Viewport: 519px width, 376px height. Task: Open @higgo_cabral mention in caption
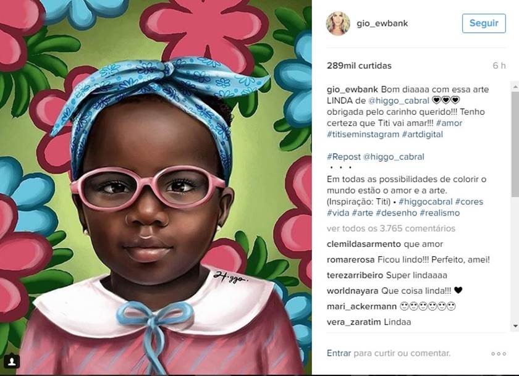pos(398,101)
